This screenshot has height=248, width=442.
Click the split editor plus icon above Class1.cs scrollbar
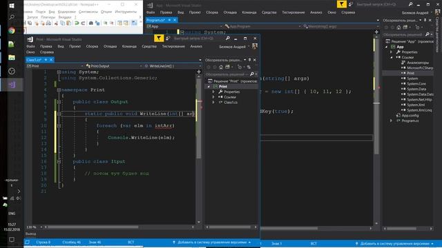coord(199,72)
